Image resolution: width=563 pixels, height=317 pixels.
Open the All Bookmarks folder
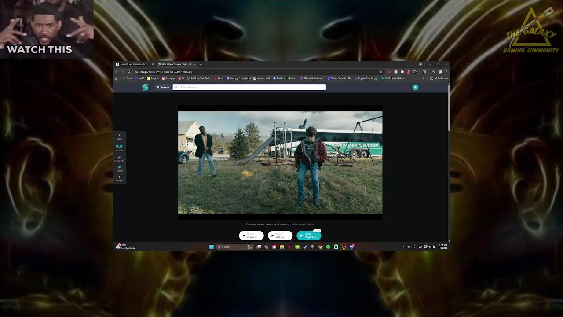pos(439,78)
